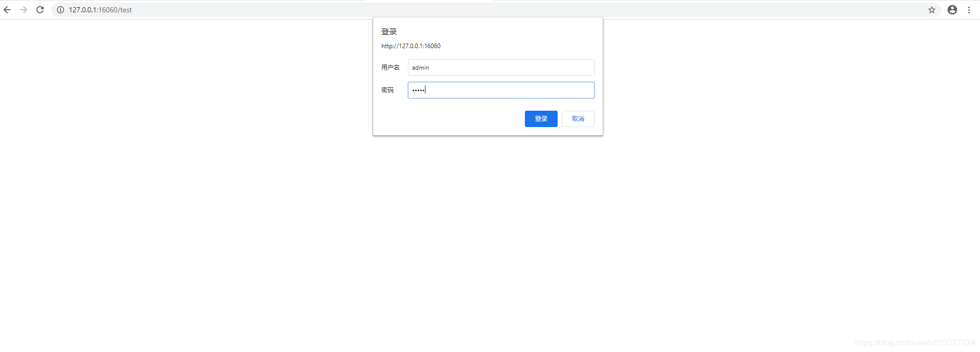
Task: Click the 密码 label
Action: [x=387, y=90]
